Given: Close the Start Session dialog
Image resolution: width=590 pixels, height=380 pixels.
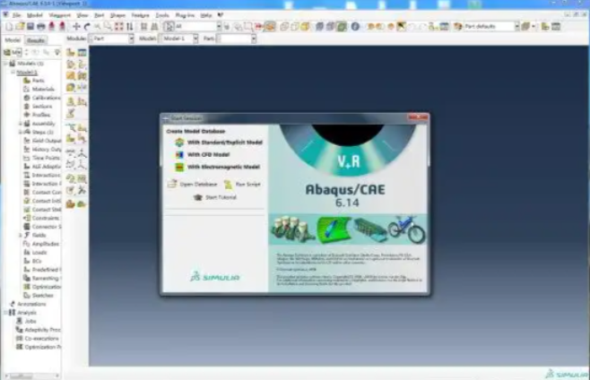Looking at the screenshot, I should 418,117.
